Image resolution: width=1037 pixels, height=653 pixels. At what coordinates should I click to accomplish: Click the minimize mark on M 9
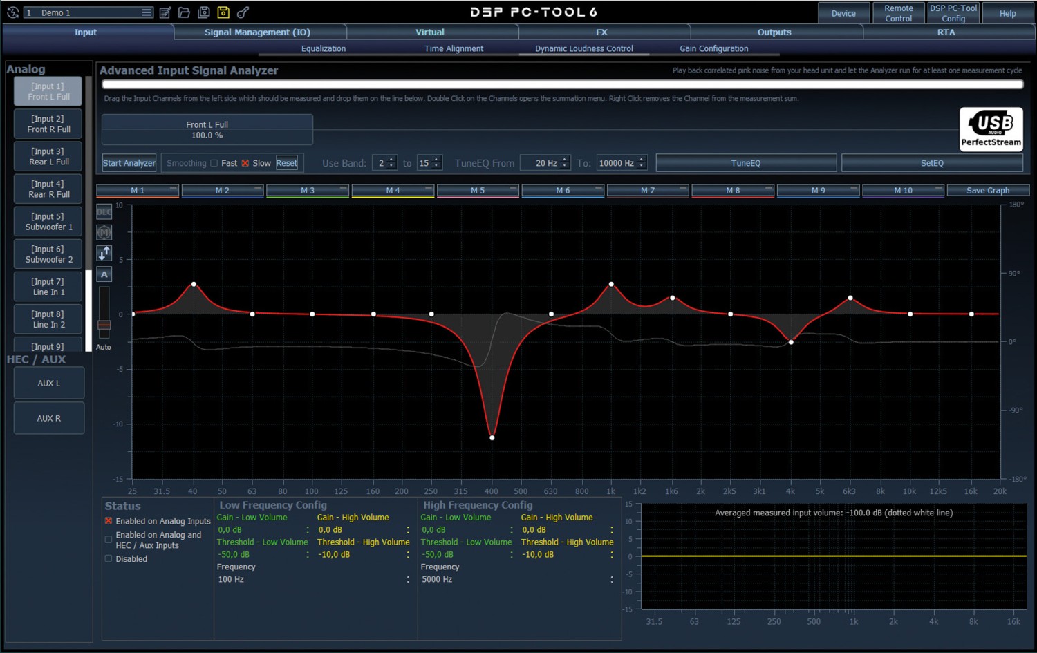[854, 188]
